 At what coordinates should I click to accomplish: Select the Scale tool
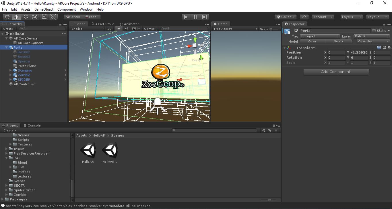[x=35, y=17]
